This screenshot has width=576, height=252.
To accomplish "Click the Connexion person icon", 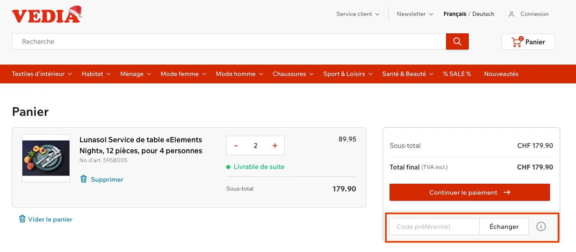I will [x=511, y=14].
